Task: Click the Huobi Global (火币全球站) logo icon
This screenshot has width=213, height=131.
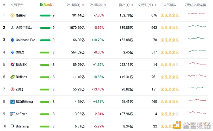Action: 12,28
